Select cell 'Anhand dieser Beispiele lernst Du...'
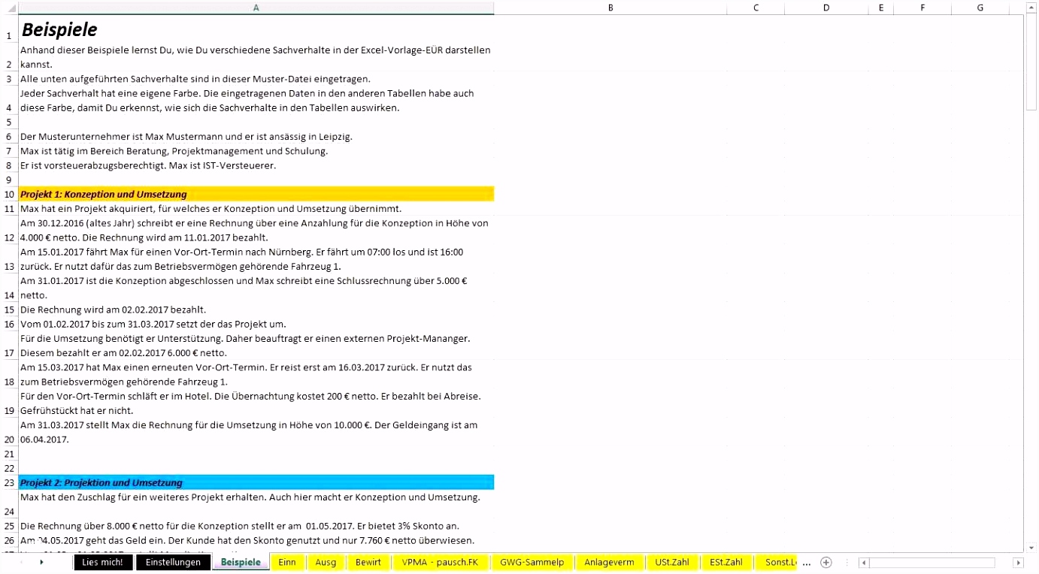This screenshot has width=1039, height=574. (256, 57)
